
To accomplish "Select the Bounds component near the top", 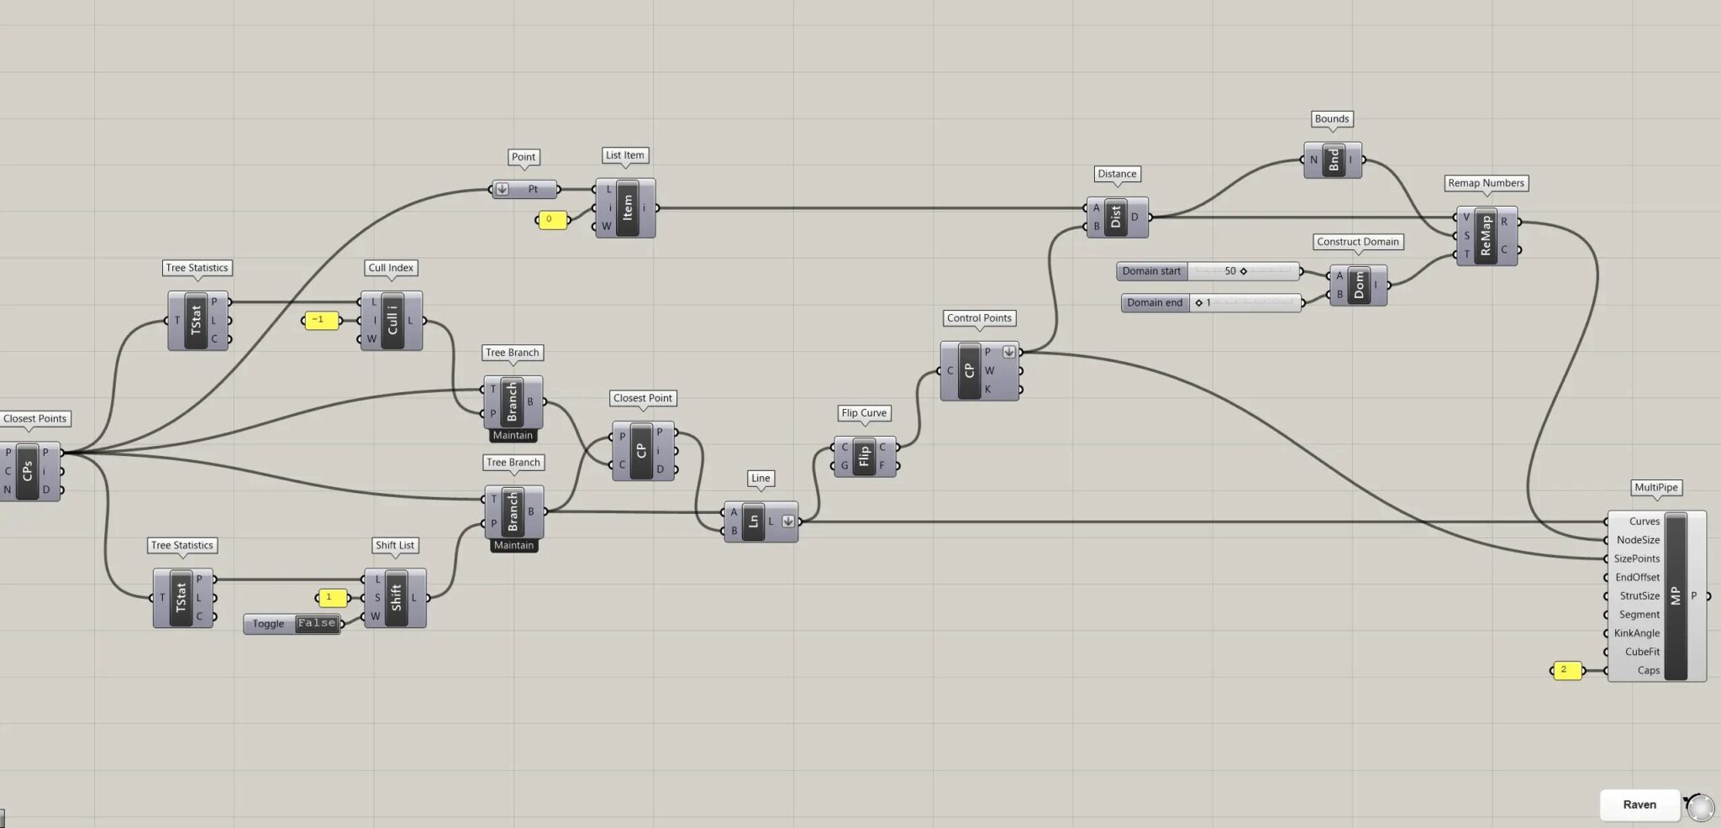I will (1332, 160).
